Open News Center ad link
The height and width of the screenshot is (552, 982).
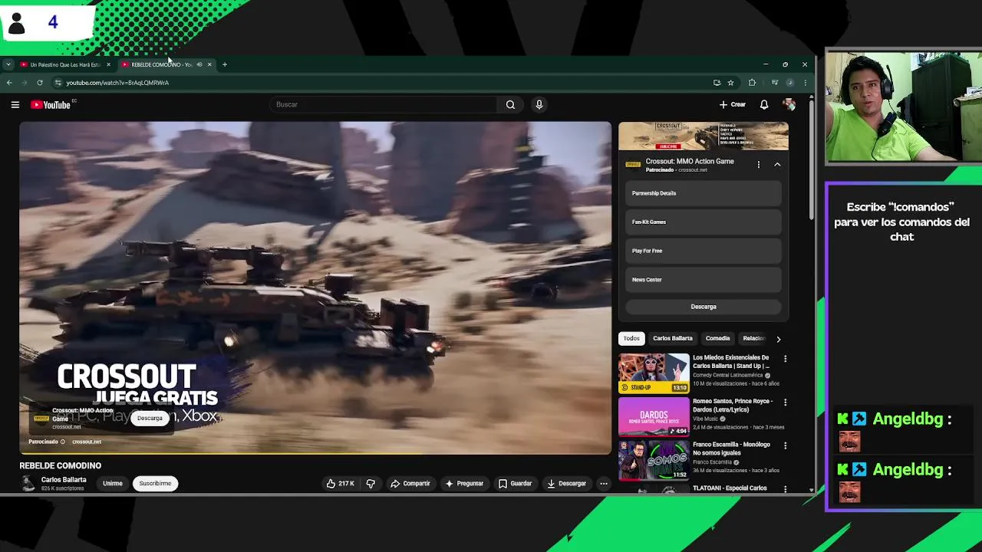(704, 279)
